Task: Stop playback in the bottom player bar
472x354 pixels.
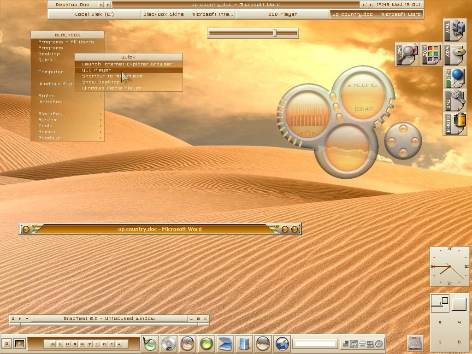Action: 75,344
